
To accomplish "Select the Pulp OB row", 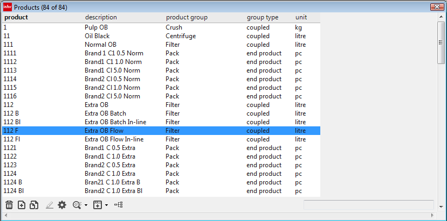I will click(x=97, y=27).
